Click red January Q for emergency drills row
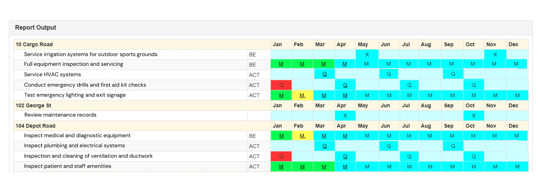 tap(281, 85)
